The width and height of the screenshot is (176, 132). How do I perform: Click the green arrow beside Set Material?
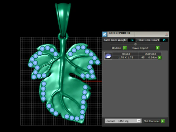click(x=163, y=121)
